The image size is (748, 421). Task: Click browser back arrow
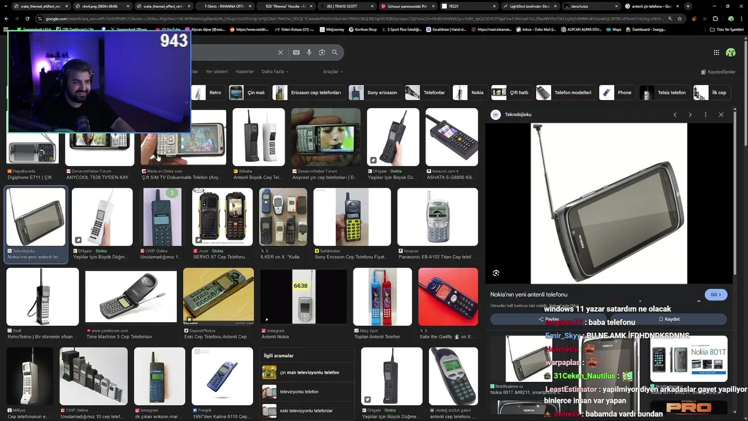(6, 19)
